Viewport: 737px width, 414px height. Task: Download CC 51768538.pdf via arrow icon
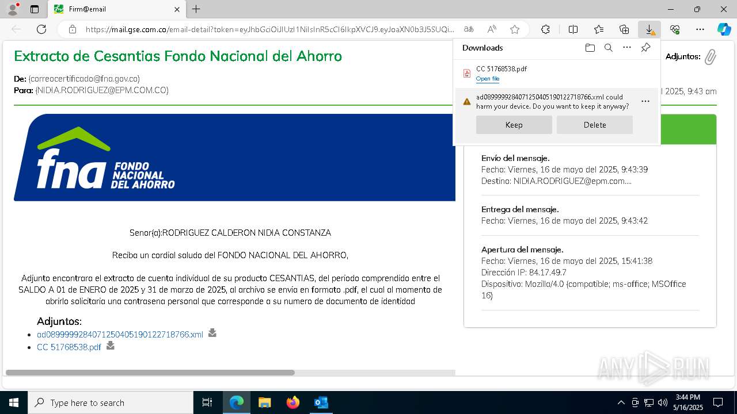pos(111,346)
